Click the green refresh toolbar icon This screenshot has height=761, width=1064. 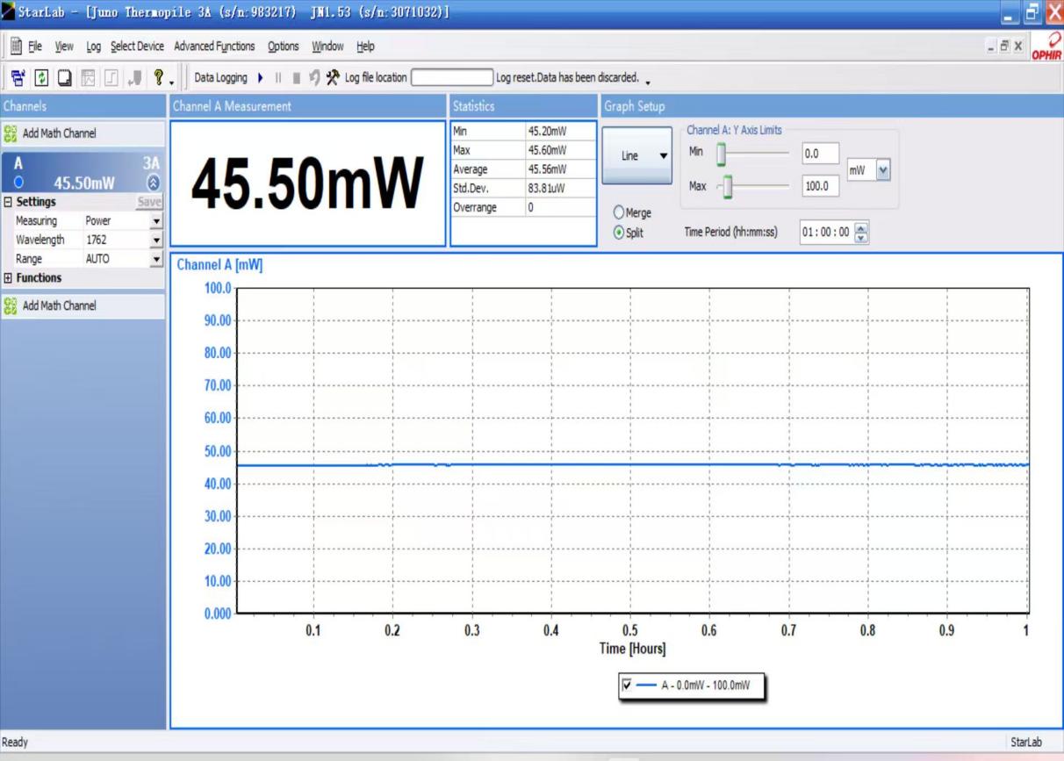pyautogui.click(x=41, y=77)
